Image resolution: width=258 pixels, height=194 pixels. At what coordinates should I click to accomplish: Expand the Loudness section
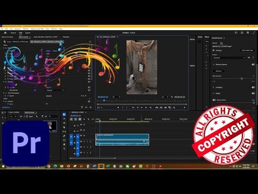point(213,87)
